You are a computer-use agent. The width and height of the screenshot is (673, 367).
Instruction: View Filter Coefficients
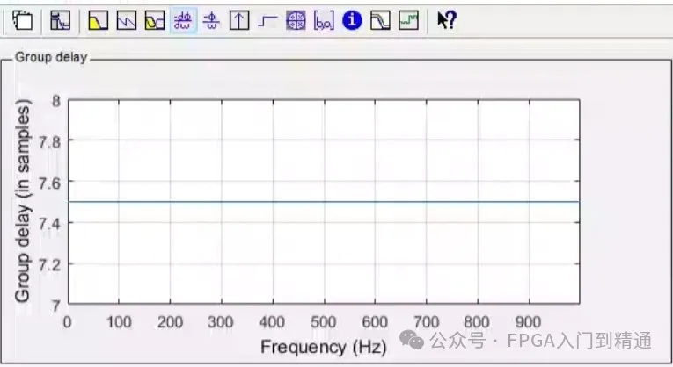[324, 20]
